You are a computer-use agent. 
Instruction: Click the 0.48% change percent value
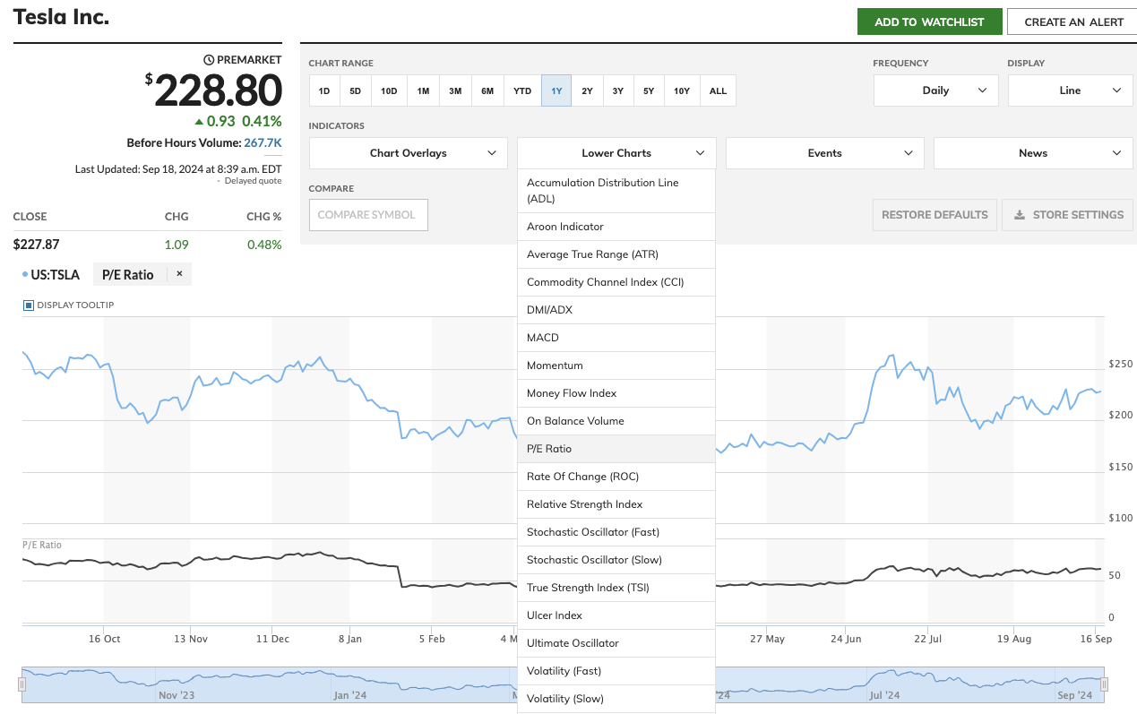coord(264,245)
